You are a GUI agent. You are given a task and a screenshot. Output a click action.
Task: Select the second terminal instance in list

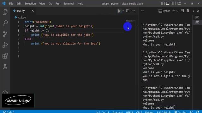[x=197, y=22]
